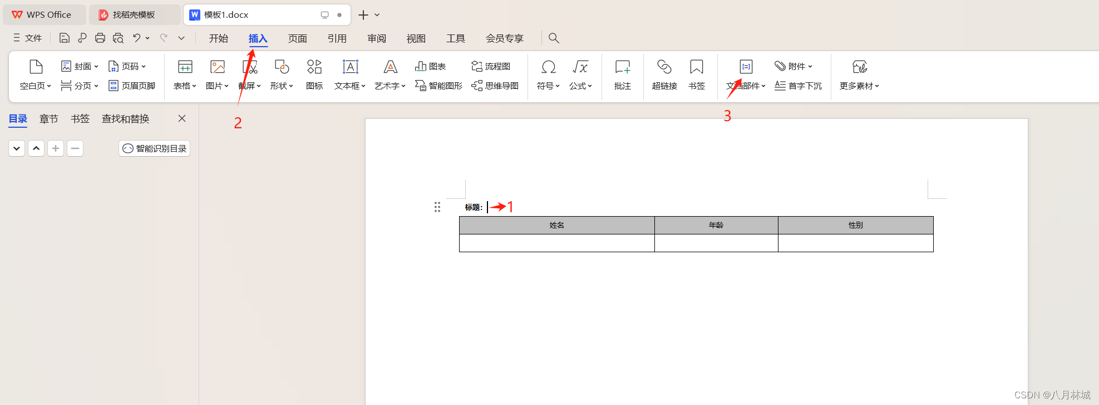The image size is (1099, 405).
Task: Click the expand-all down chevron in outline pane
Action: pos(17,148)
